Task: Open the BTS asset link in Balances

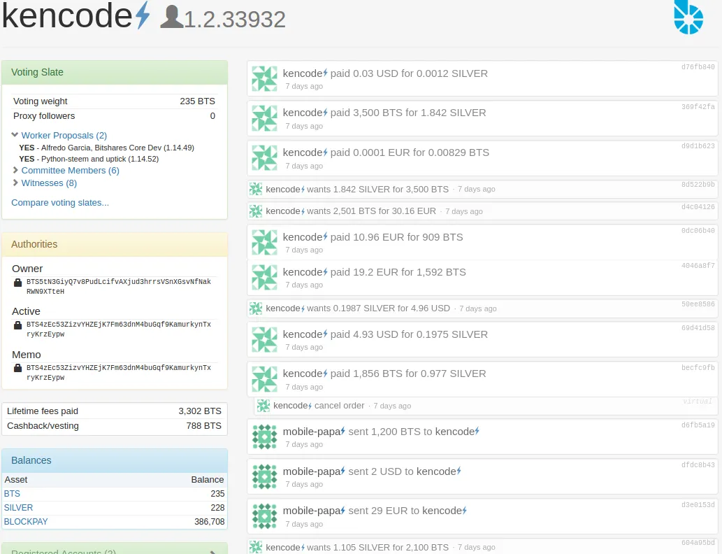Action: [x=12, y=494]
